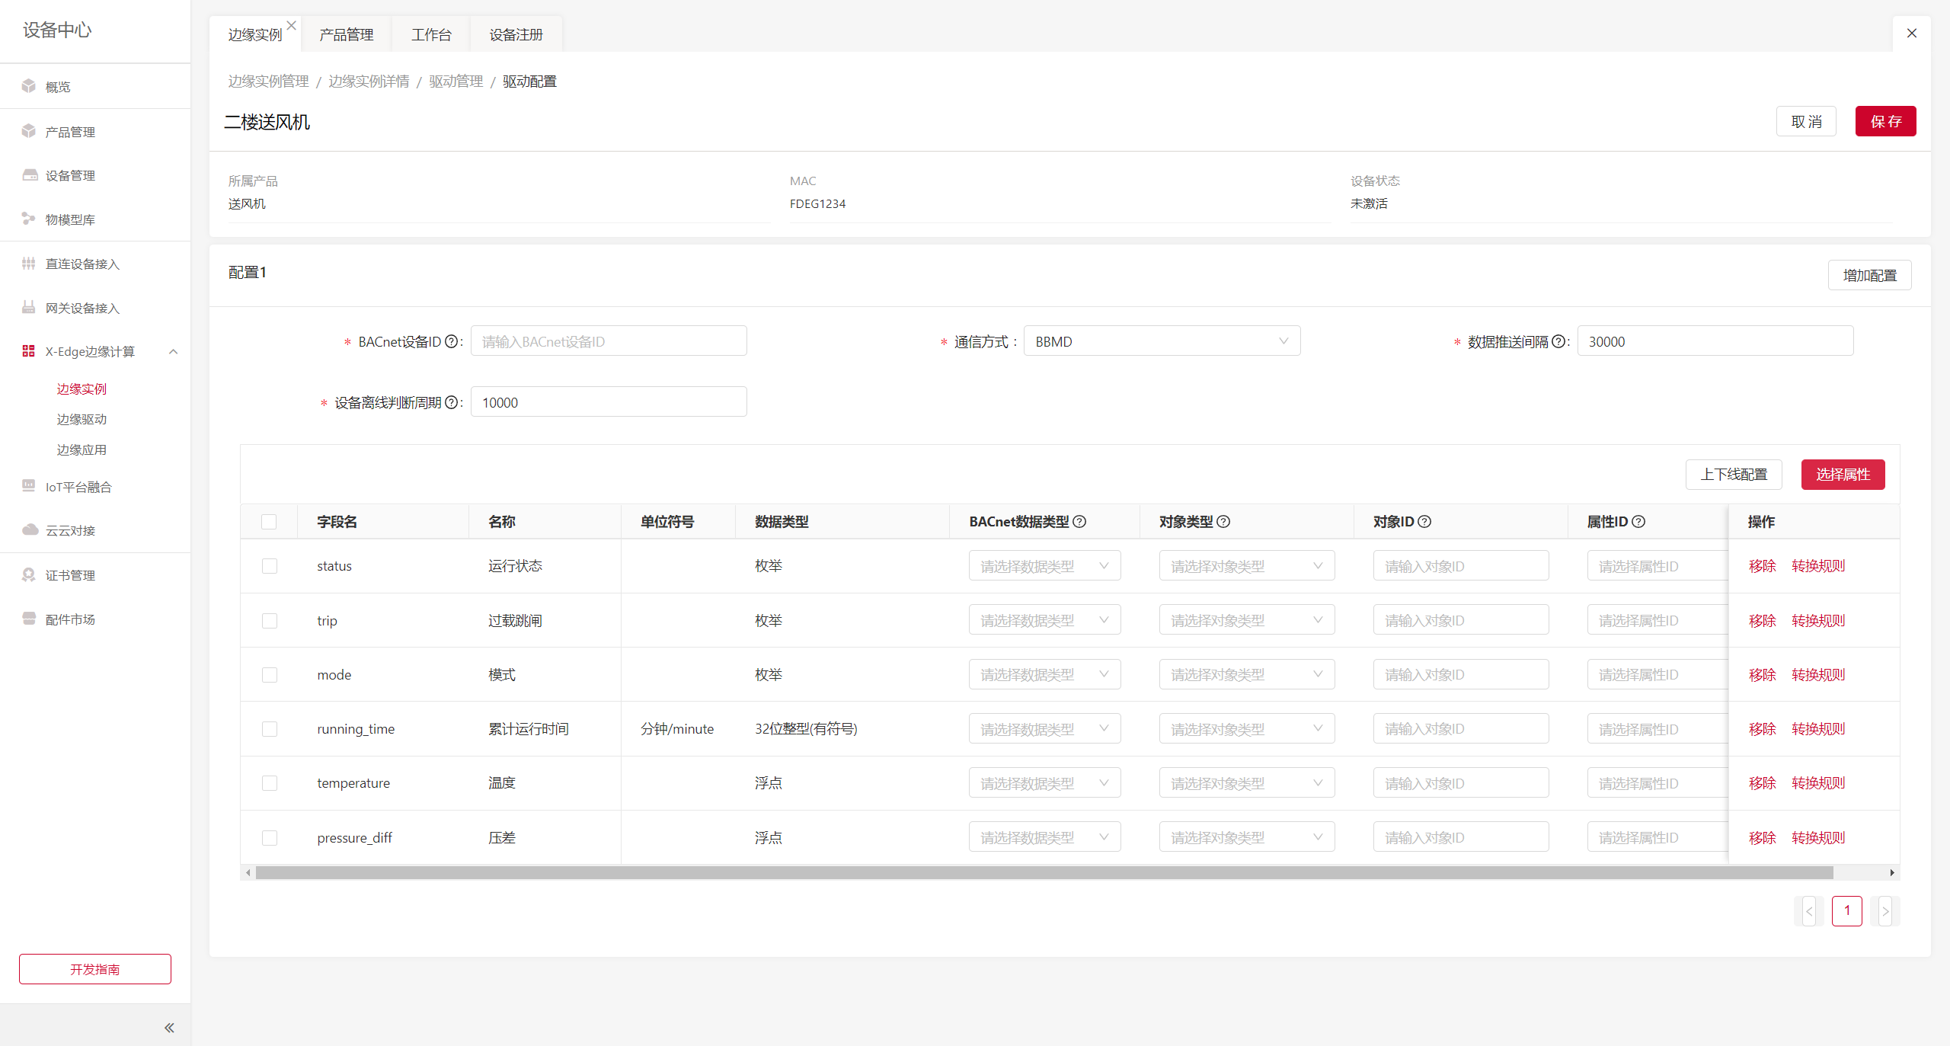Click the BACnet设备ID input field
The image size is (1950, 1046).
[x=608, y=341]
